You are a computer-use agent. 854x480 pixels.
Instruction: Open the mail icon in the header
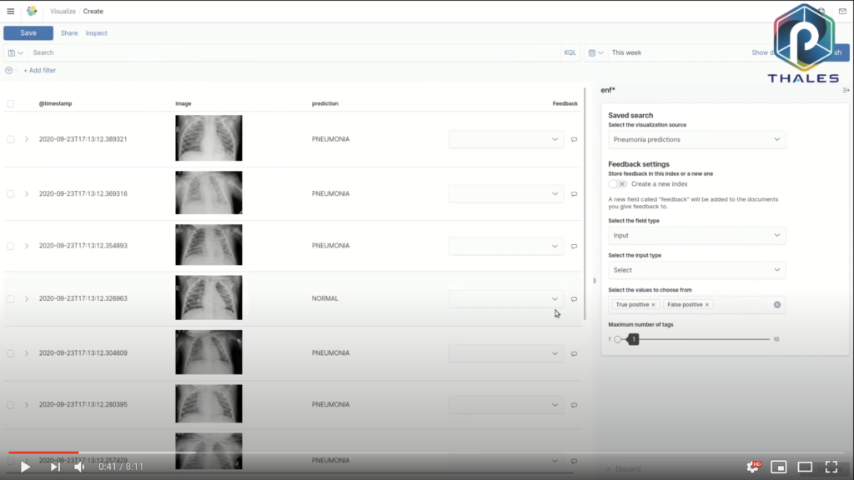[x=842, y=12]
